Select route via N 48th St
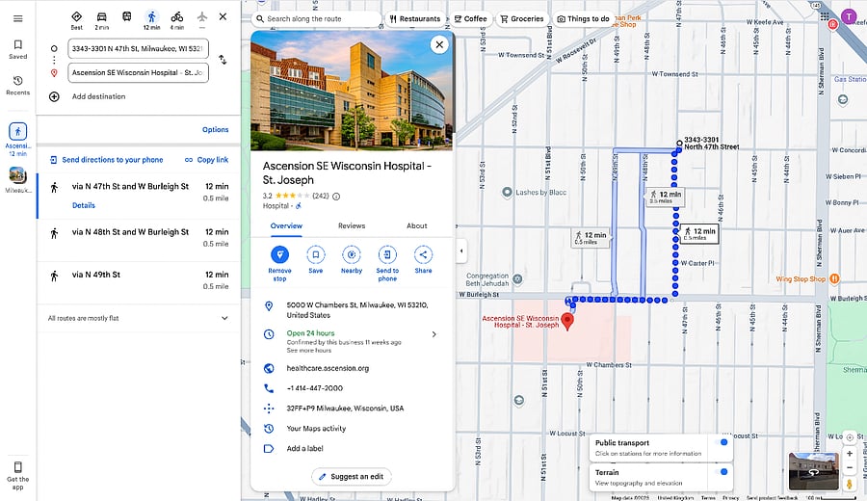867x501 pixels. point(138,238)
